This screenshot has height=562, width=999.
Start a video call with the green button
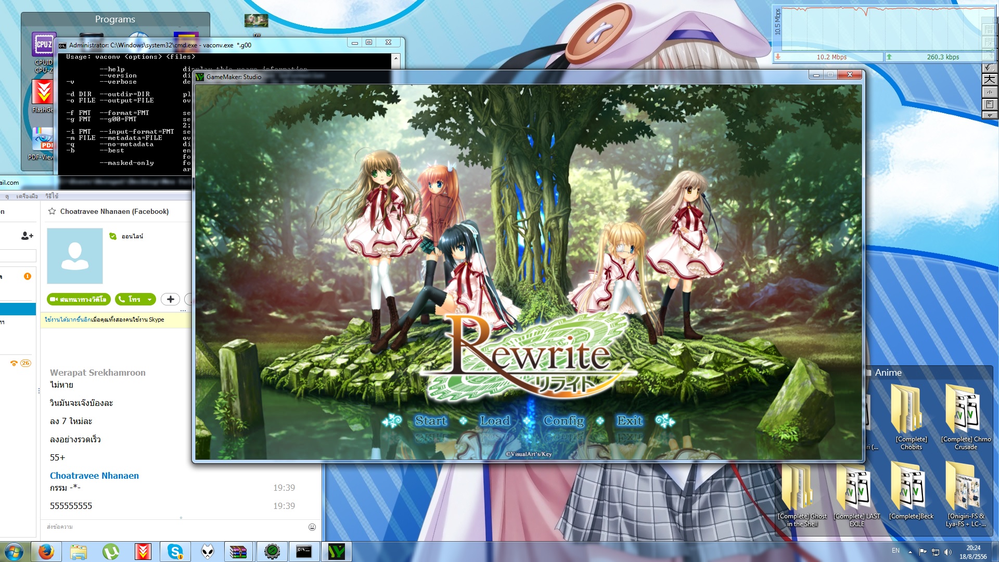coord(79,299)
